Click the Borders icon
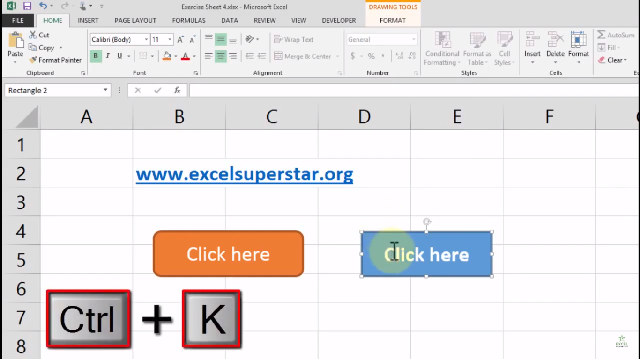 143,56
